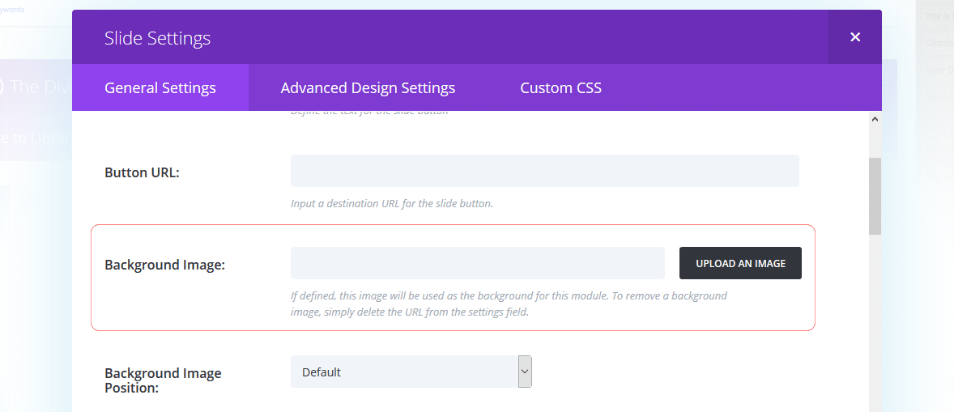Click the 'If defined, this image' description text
This screenshot has height=412, width=954.
(x=509, y=304)
